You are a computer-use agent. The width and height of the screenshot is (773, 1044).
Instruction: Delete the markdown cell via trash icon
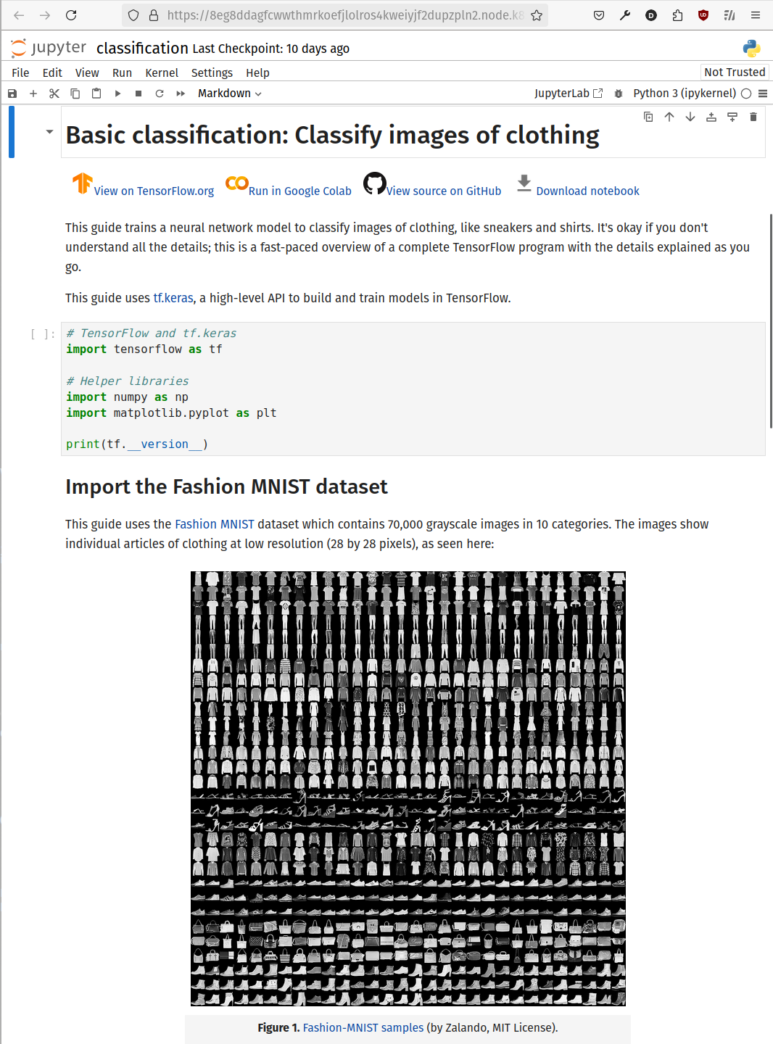pos(753,116)
